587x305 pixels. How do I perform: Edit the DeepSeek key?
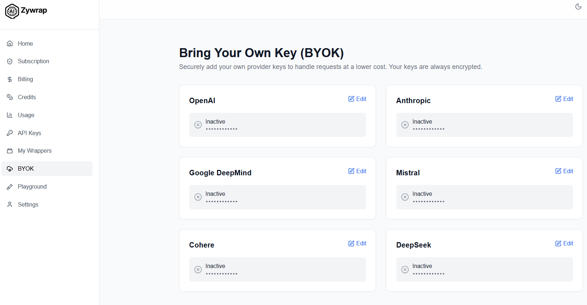[564, 243]
